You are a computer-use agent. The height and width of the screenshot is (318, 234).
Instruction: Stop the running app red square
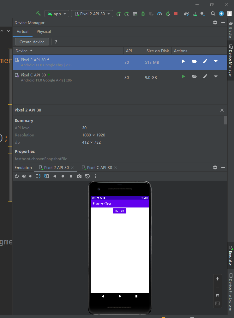(176, 14)
